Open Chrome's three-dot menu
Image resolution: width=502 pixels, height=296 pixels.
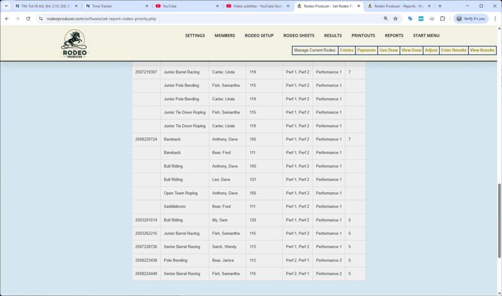tap(496, 18)
